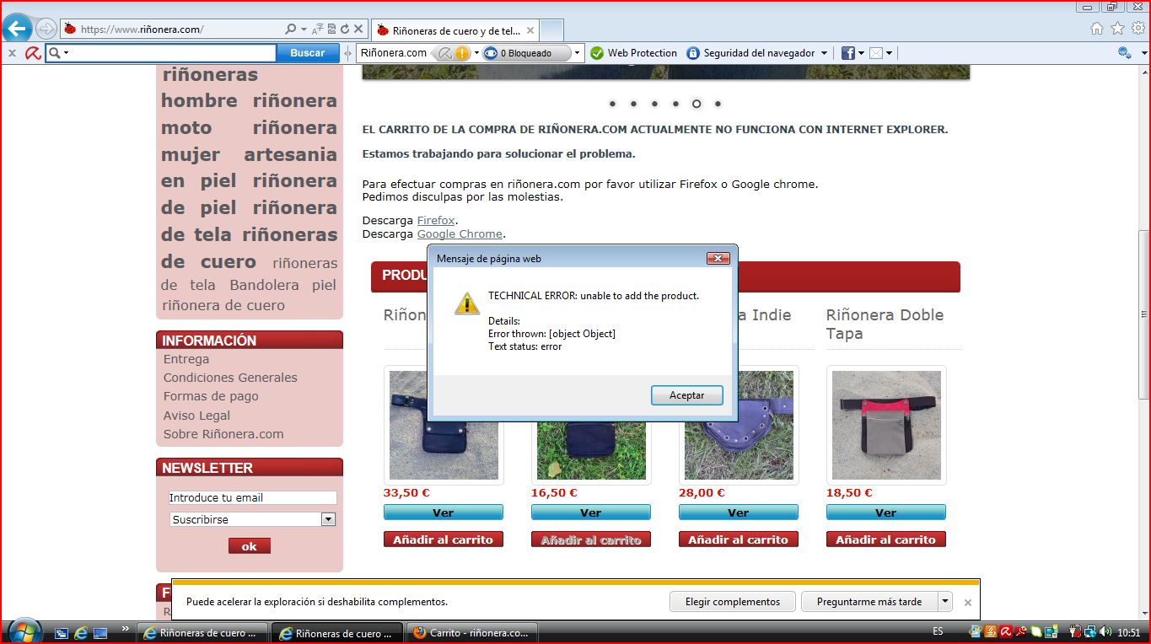
Task: Launch Internet Explorer from Quick Launch
Action: tap(81, 632)
